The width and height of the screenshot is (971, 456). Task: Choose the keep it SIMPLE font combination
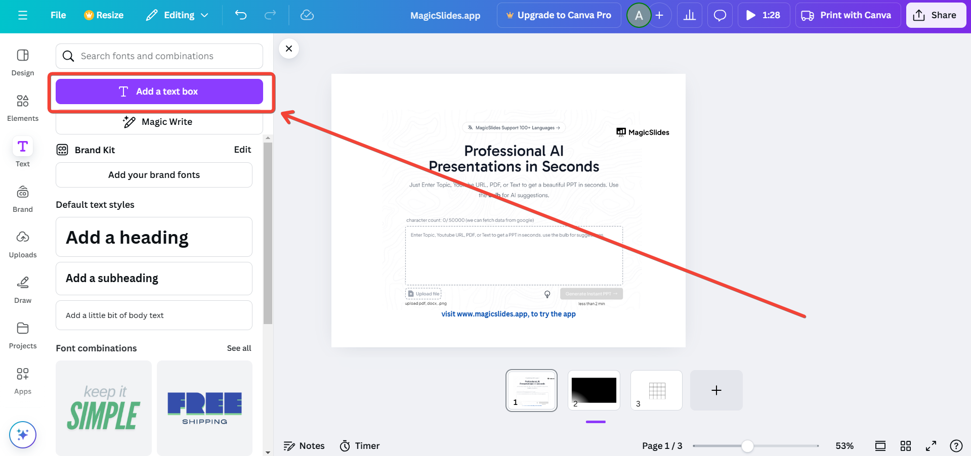pyautogui.click(x=104, y=408)
